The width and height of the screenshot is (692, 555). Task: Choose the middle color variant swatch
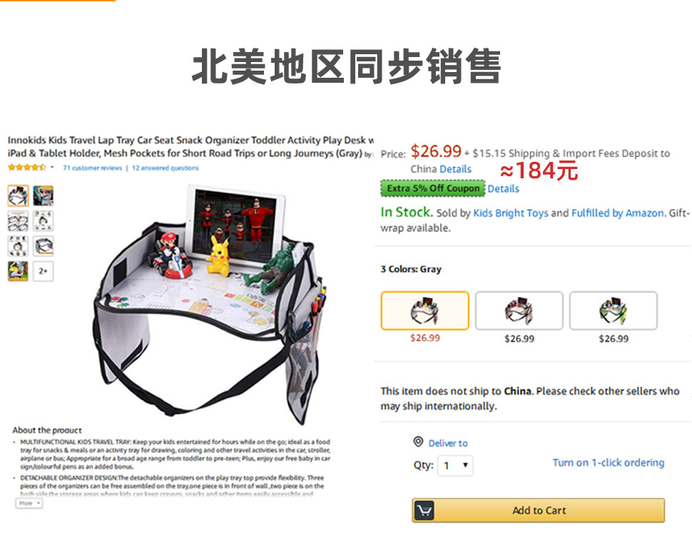(519, 310)
